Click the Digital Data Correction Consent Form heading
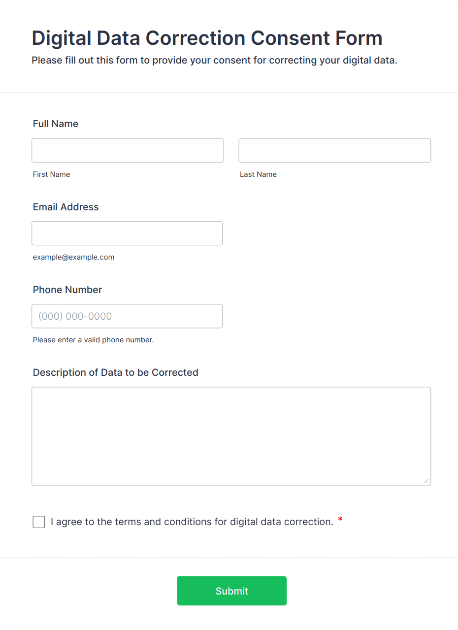The image size is (458, 630). tap(207, 38)
